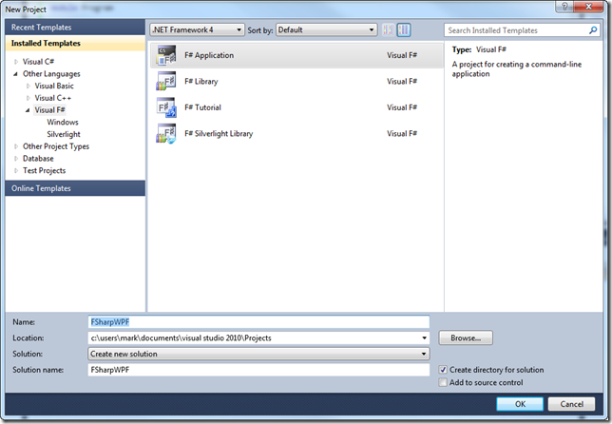Select Windows under Visual F#
Viewport: 612px width, 424px height.
[x=63, y=123]
